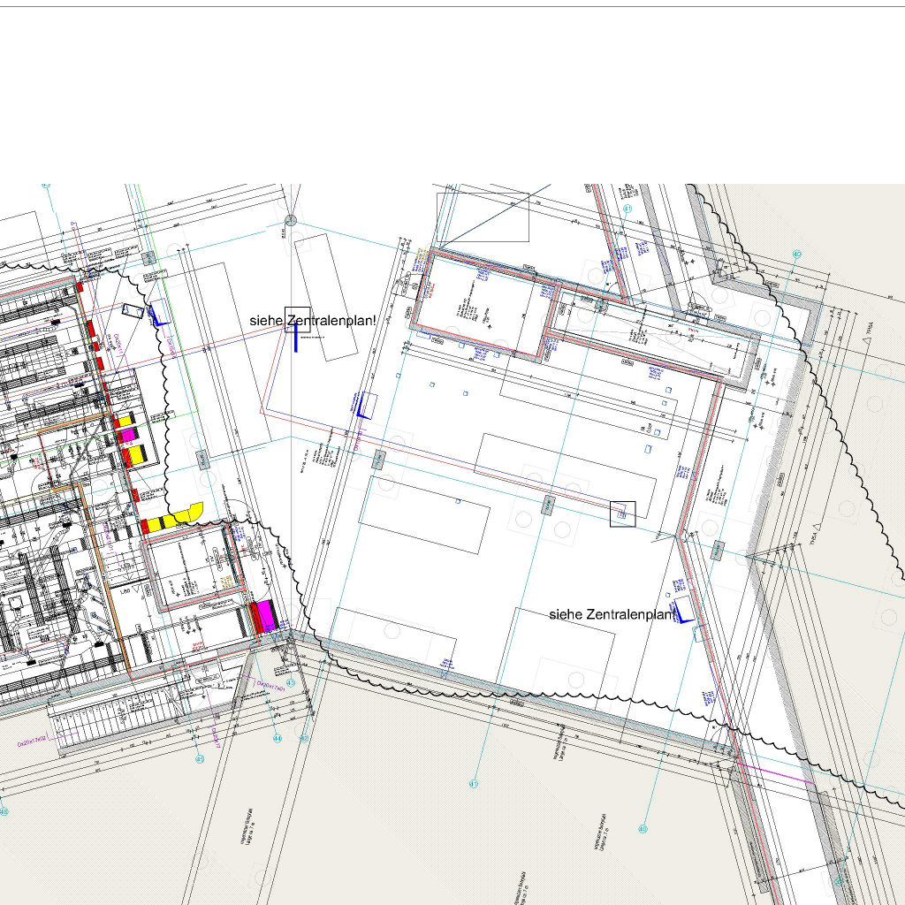Click the yellow curved duct elbow
This screenshot has width=905, height=905.
point(187,513)
